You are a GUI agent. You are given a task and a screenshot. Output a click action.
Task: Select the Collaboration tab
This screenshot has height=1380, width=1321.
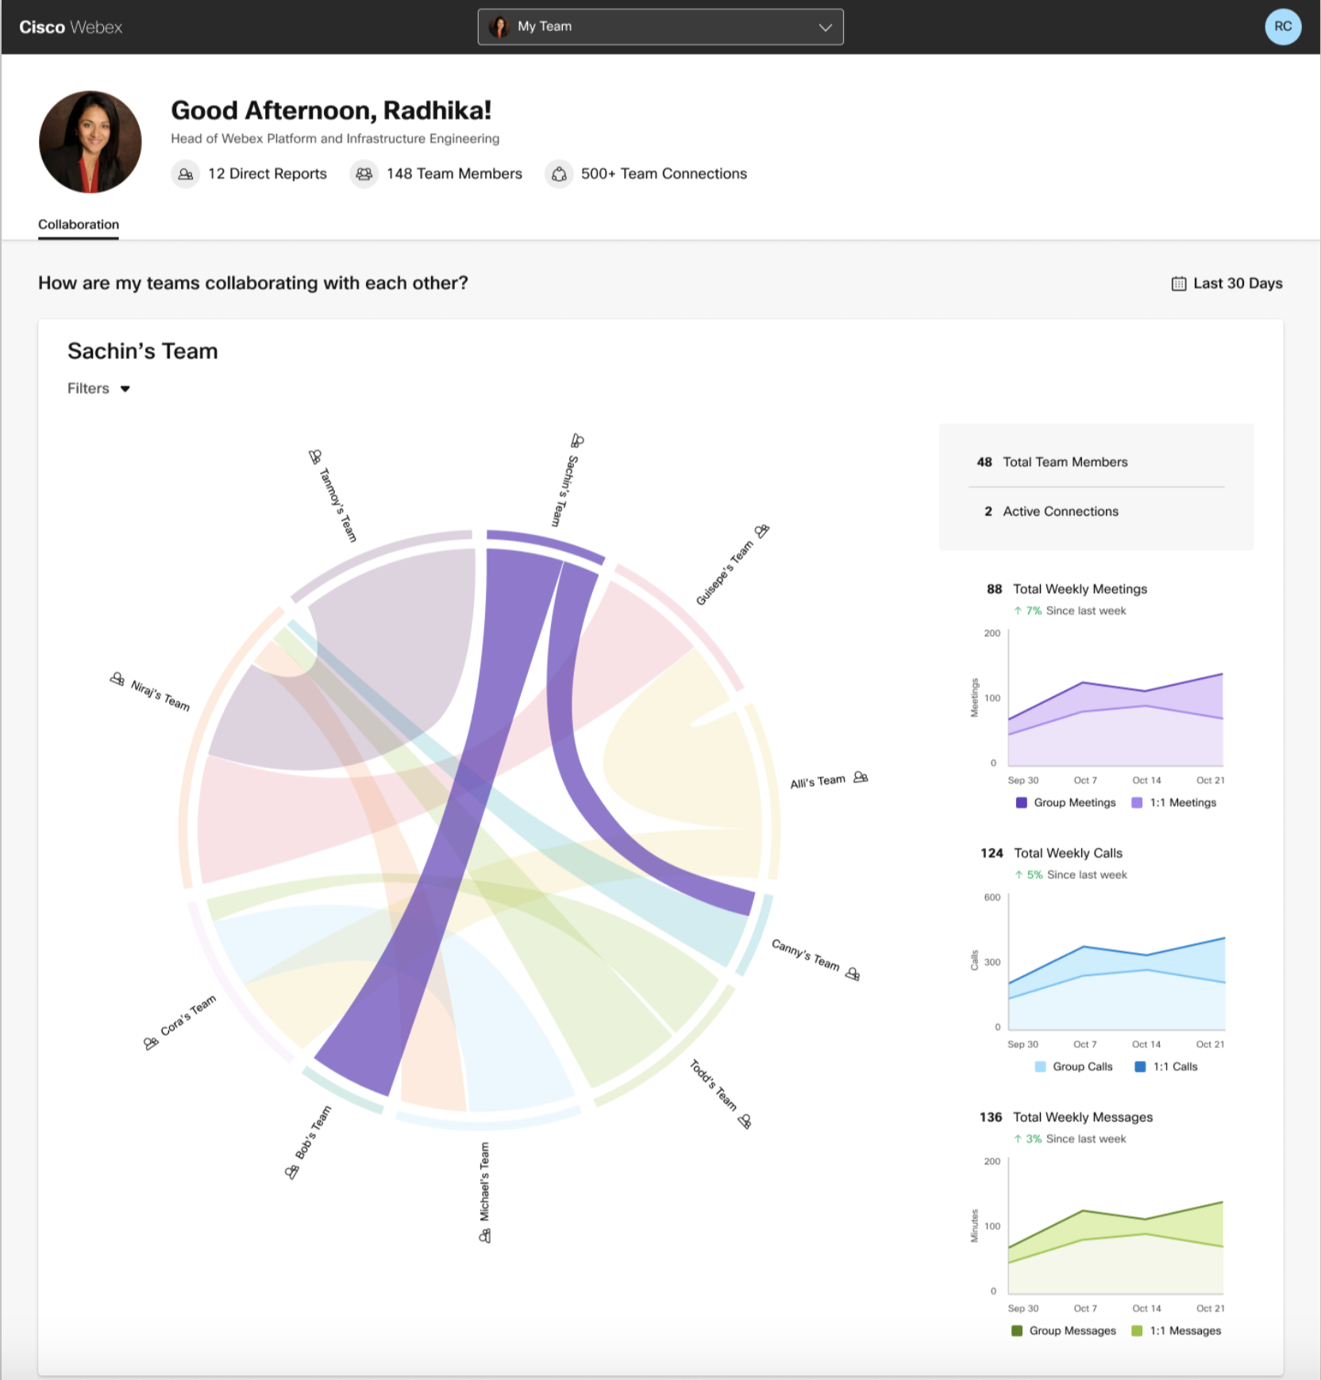[79, 225]
